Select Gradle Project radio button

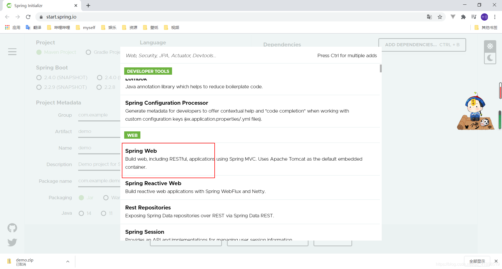click(x=88, y=52)
